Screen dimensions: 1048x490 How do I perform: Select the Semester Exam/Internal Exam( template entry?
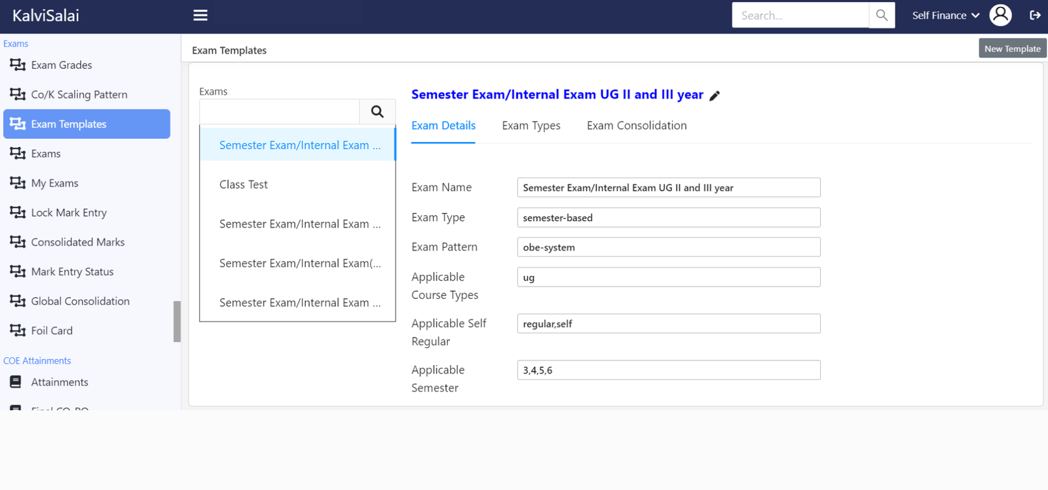click(297, 263)
